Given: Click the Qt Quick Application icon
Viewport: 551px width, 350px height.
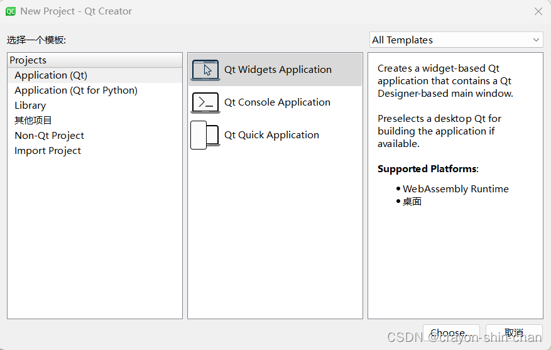Looking at the screenshot, I should coord(205,135).
